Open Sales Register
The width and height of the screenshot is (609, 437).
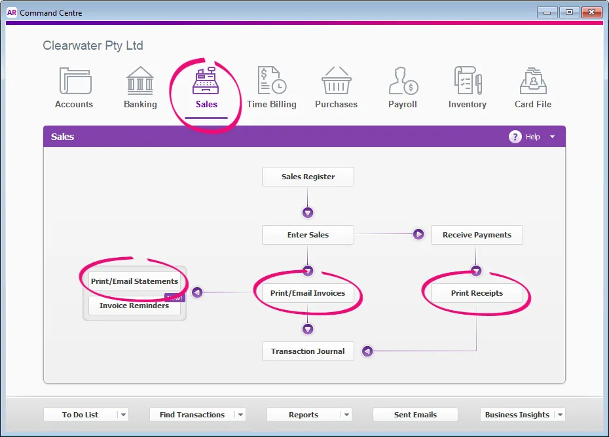pos(308,177)
